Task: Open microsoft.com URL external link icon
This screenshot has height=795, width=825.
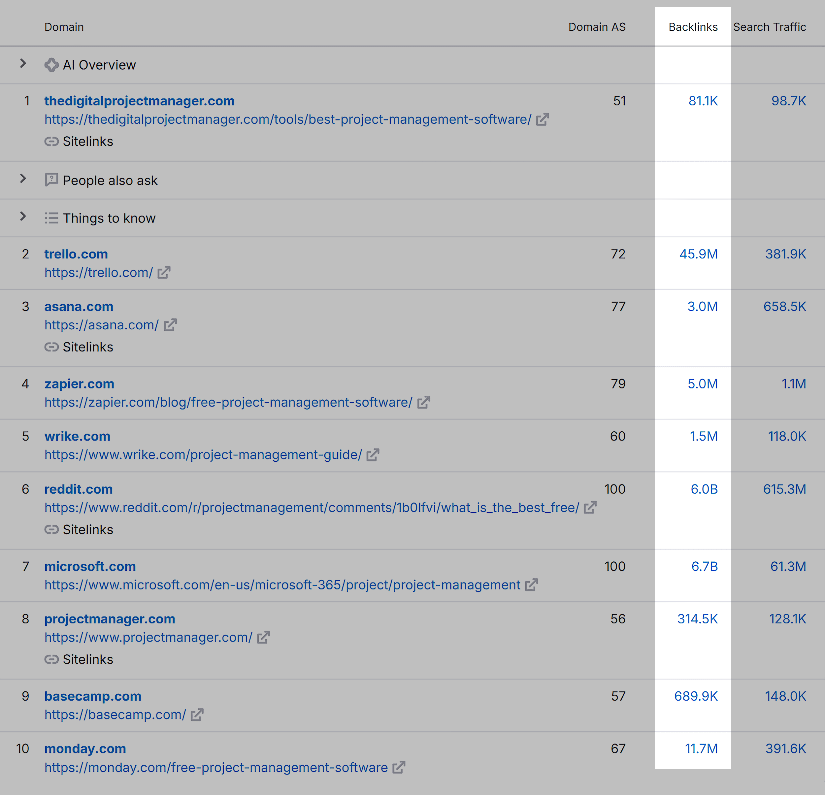Action: pyautogui.click(x=532, y=585)
